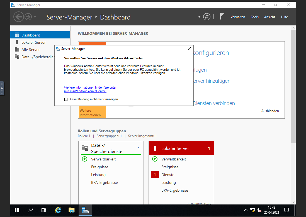
Task: Click the network status tray icon
Action: pos(252,210)
